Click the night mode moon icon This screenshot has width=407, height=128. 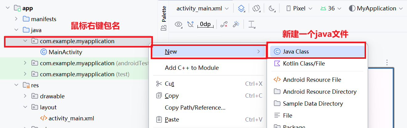click(271, 9)
